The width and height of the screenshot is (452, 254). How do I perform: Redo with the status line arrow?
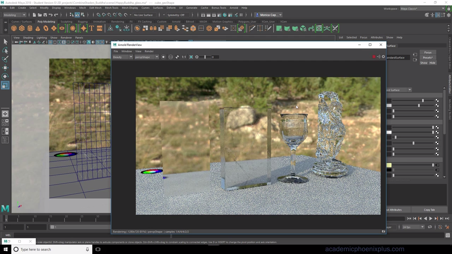coord(56,15)
